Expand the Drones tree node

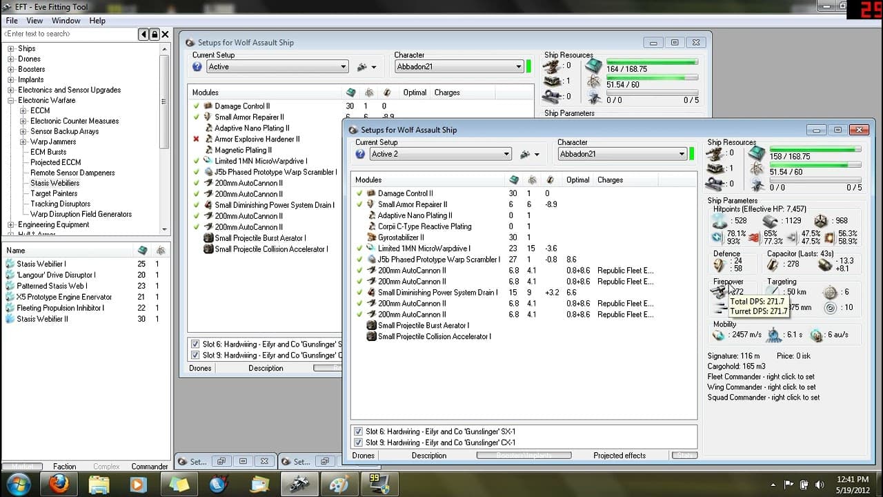click(x=11, y=59)
